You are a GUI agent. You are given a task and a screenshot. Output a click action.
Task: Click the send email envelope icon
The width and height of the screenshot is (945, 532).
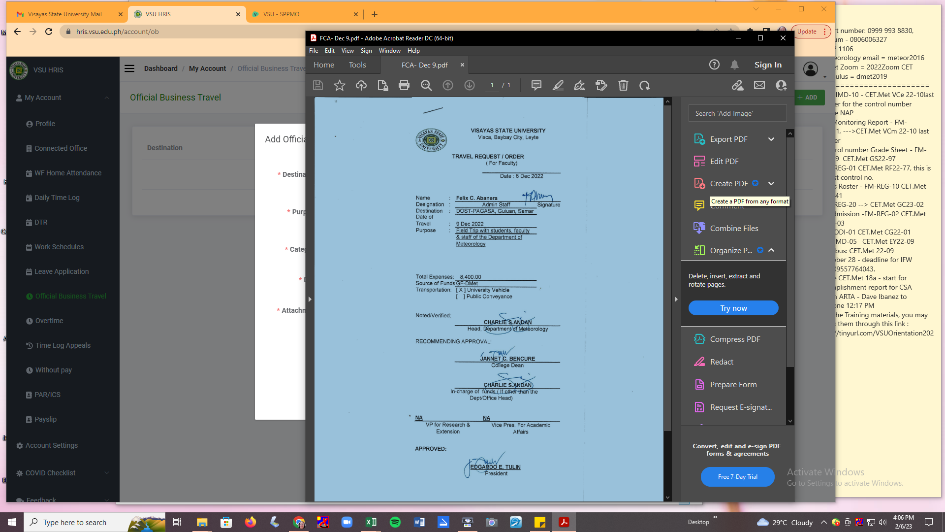point(759,85)
